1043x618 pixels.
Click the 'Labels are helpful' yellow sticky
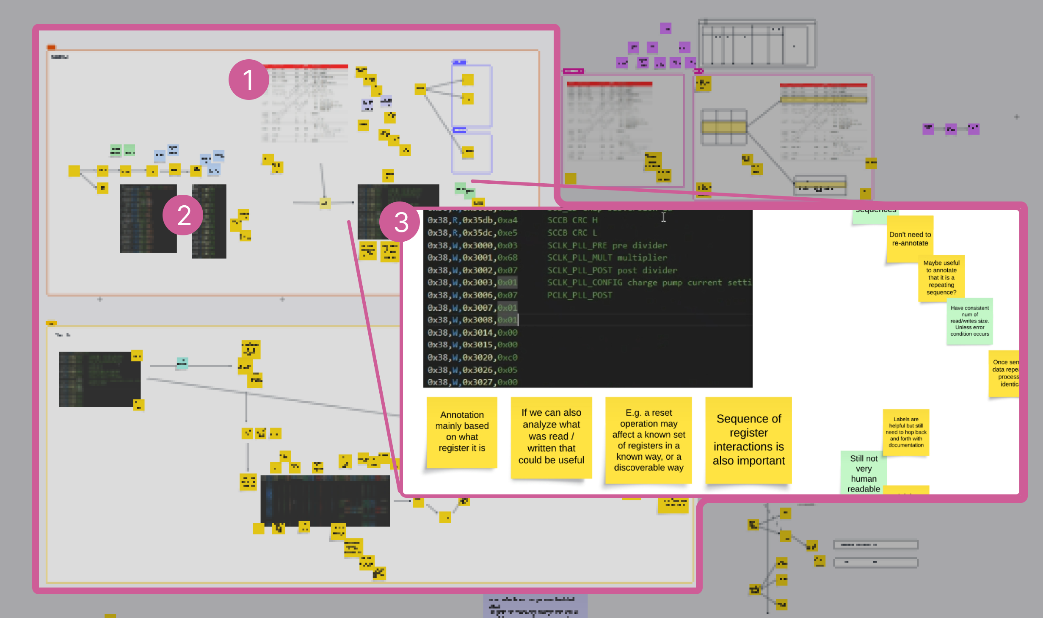coord(906,432)
